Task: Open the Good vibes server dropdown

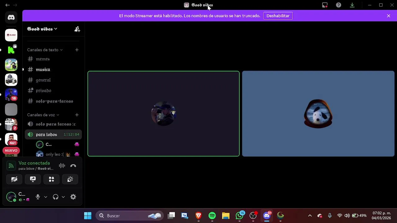Action: click(42, 29)
